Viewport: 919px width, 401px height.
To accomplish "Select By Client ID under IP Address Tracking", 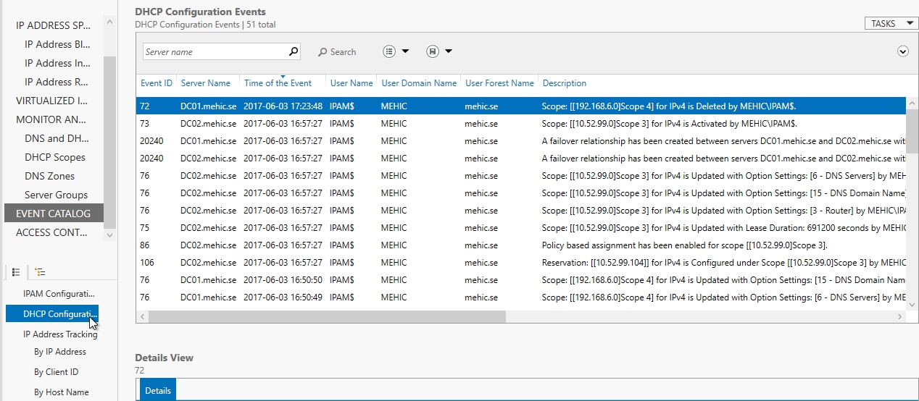I will coord(57,372).
